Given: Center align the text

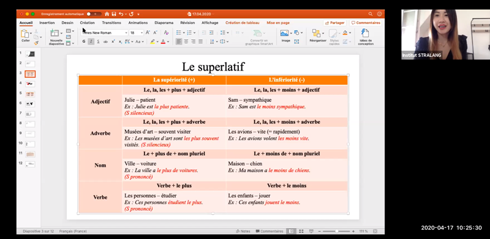Looking at the screenshot, I should pyautogui.click(x=186, y=41).
